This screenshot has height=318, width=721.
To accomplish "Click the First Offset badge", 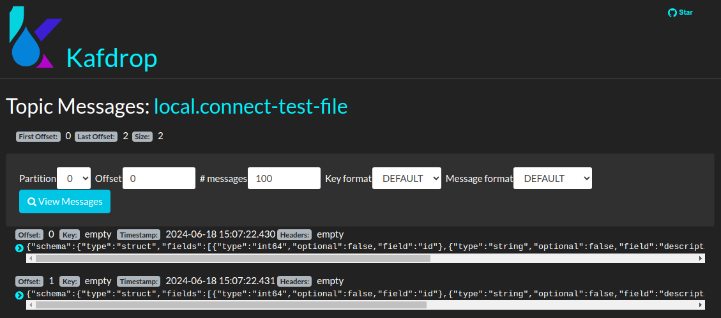I will [x=38, y=137].
